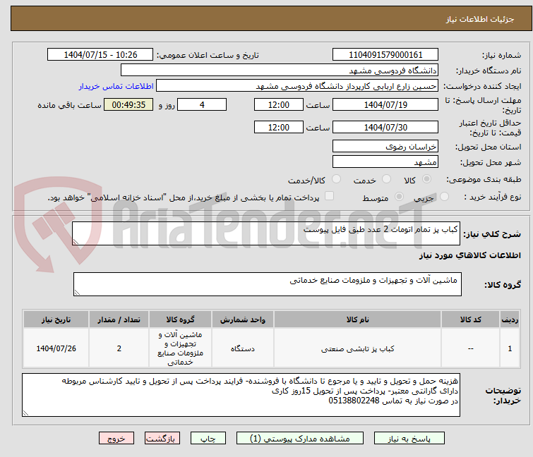
Task: Click the goods group cell in the table row
Action: point(180,348)
